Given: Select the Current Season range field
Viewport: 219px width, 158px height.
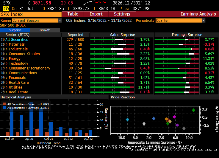Looking at the screenshot, I should coord(35,21).
